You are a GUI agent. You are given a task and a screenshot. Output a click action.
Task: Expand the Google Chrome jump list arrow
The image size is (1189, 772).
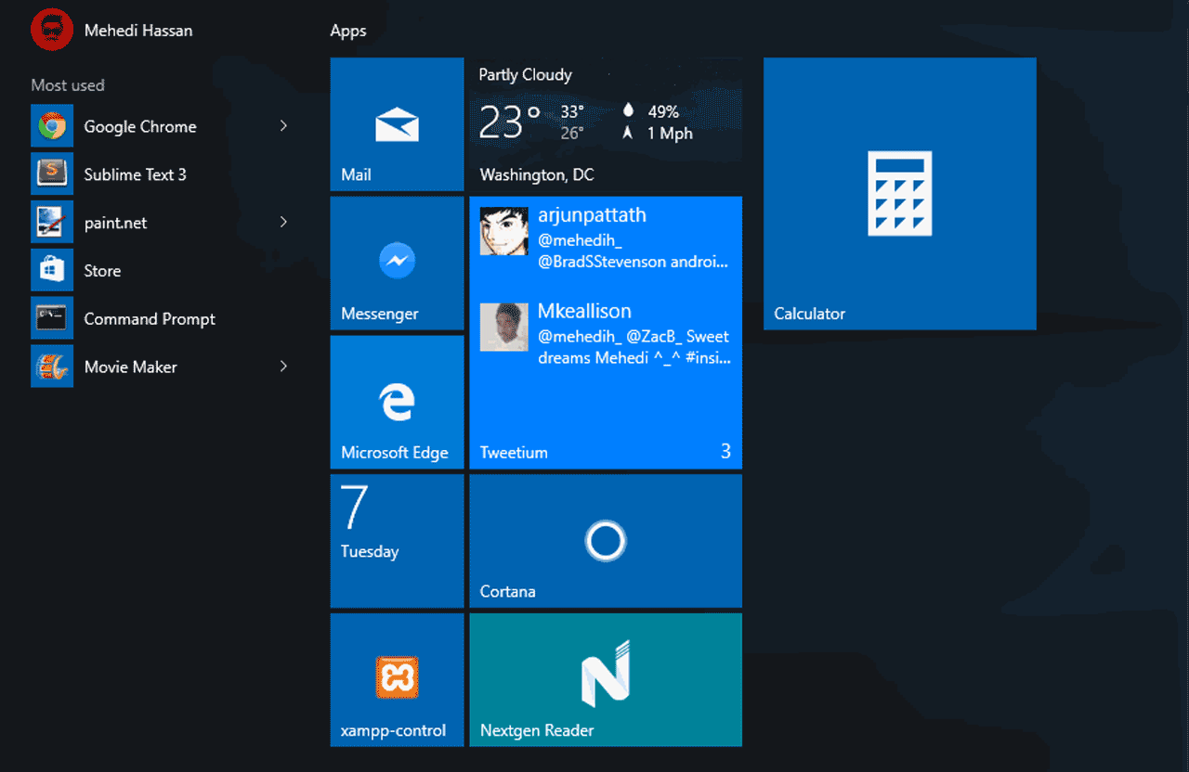[283, 125]
